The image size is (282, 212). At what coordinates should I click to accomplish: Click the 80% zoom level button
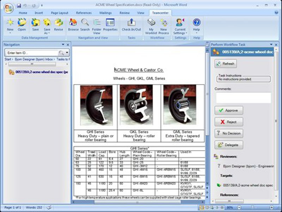[230, 208]
